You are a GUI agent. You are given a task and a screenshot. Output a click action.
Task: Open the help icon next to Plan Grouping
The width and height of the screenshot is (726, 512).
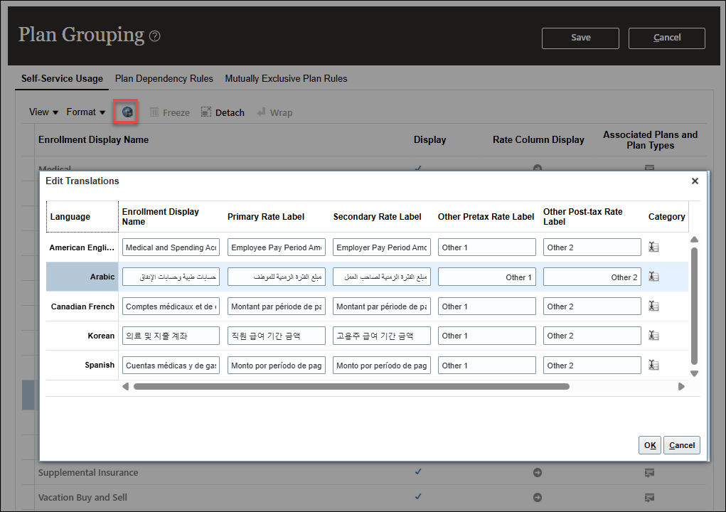coord(155,36)
